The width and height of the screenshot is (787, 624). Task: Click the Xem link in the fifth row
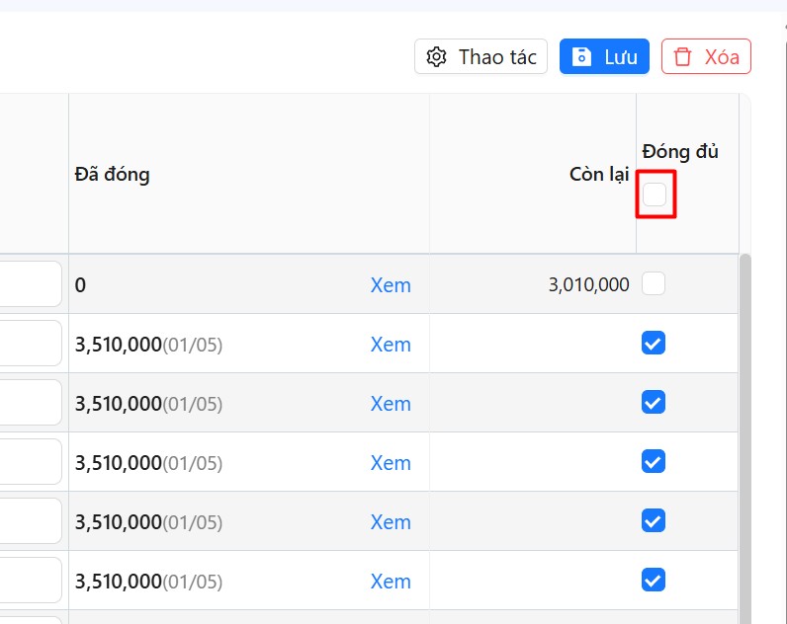391,522
